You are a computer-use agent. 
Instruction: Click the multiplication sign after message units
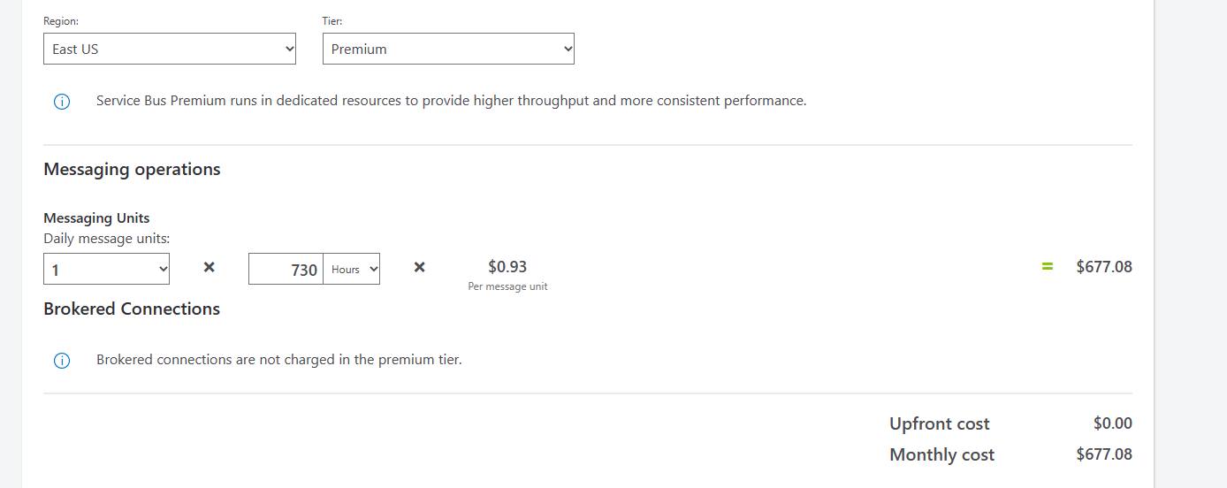(210, 267)
